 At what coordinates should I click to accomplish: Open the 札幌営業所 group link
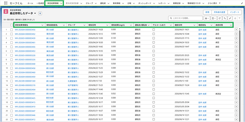72,81
